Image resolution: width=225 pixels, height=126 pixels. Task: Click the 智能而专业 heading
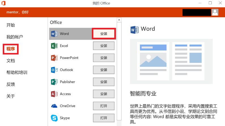click(143, 94)
